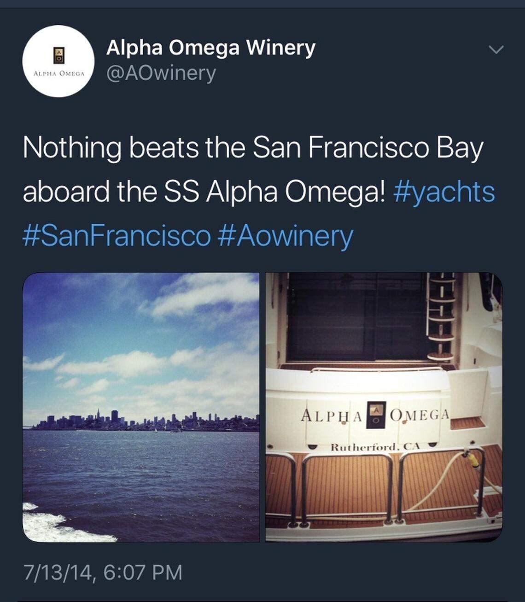Expand the tweet options chevron
This screenshot has width=525, height=602.
click(x=496, y=49)
